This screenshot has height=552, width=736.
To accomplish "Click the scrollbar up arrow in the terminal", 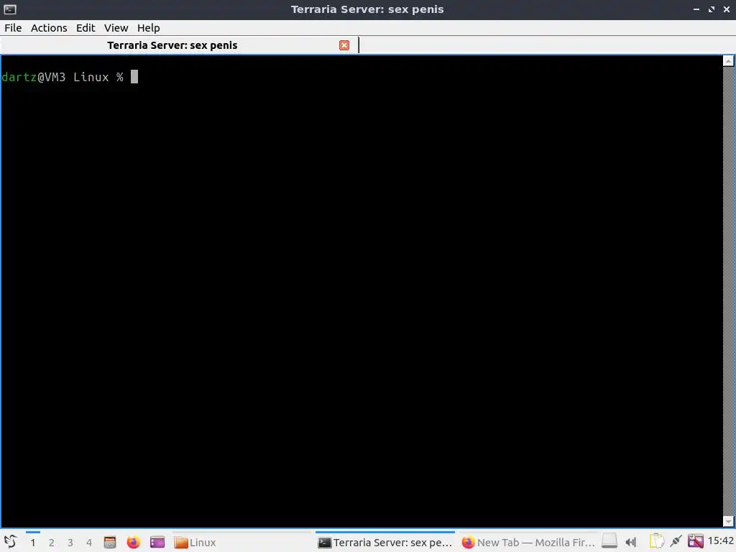I will pos(728,61).
